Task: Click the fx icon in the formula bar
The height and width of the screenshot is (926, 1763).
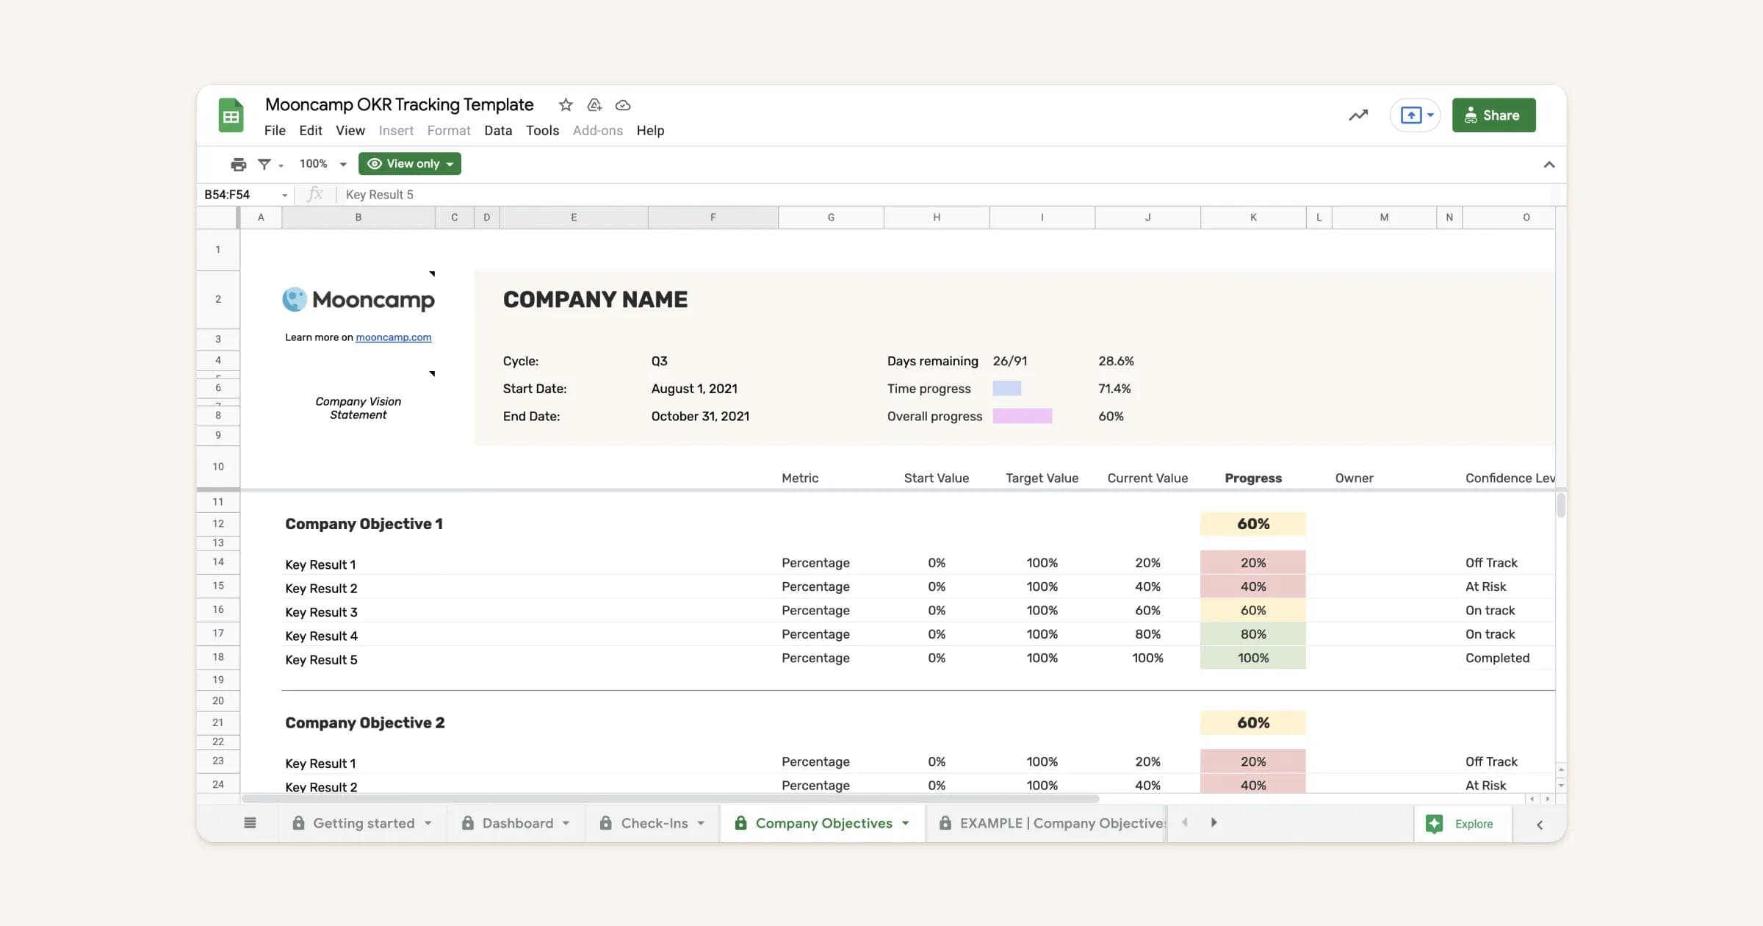Action: tap(315, 194)
